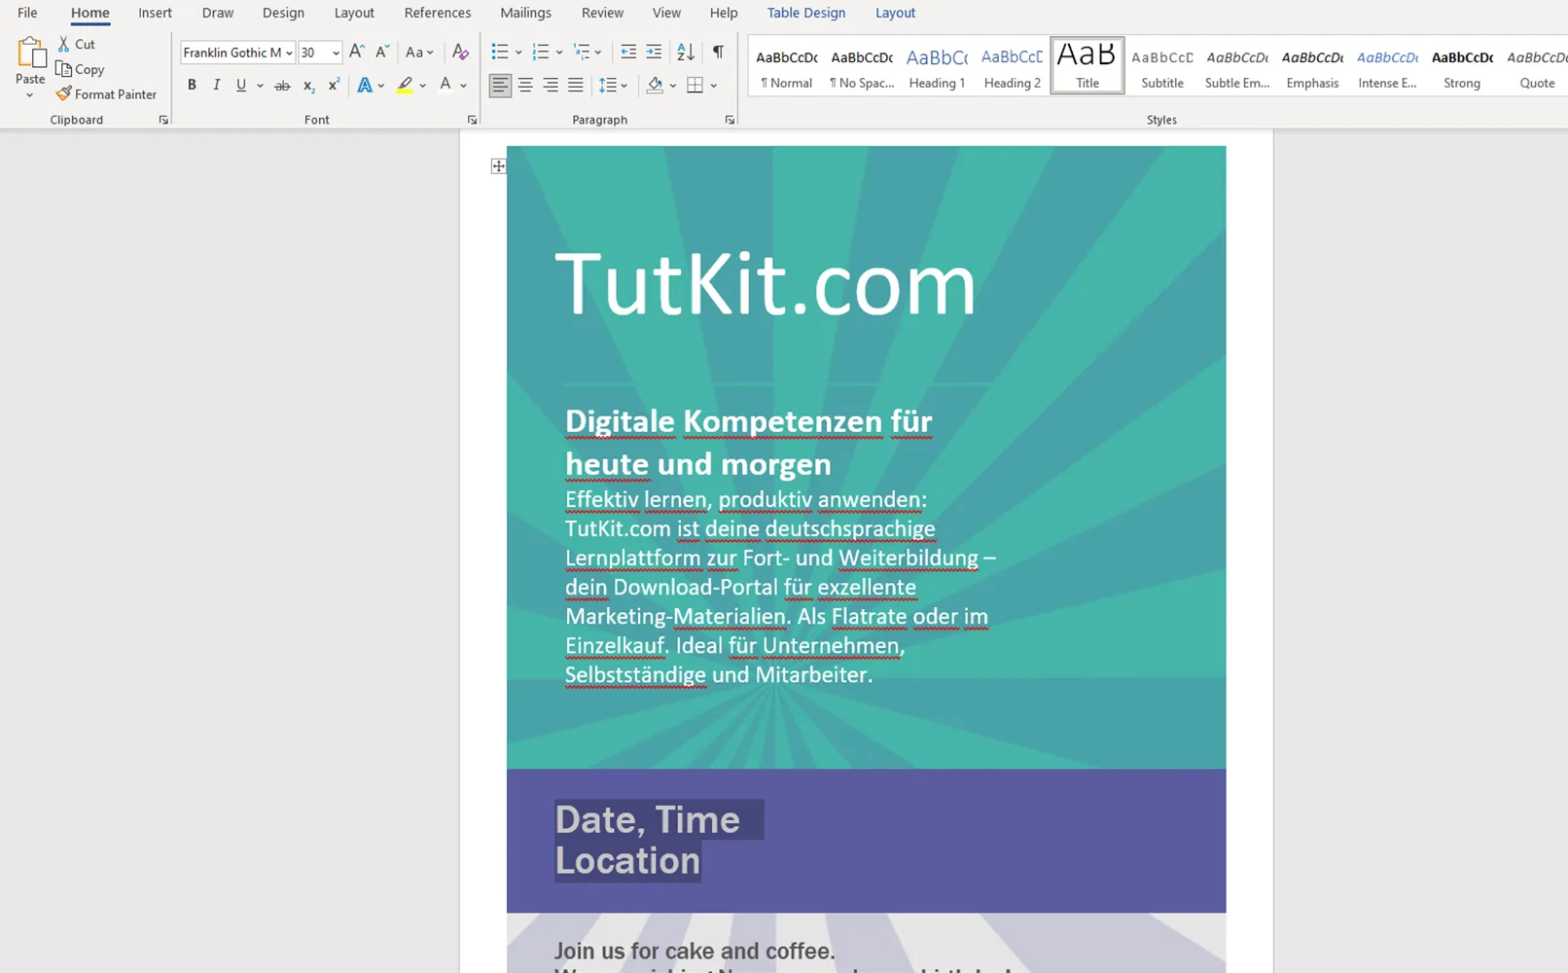
Task: Activate the Format Painter
Action: click(106, 94)
